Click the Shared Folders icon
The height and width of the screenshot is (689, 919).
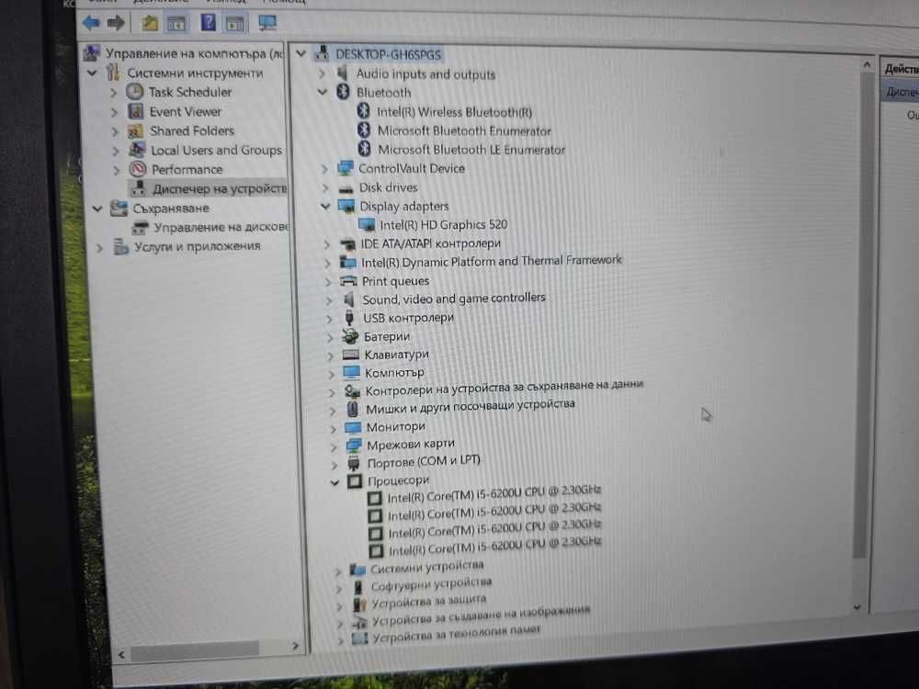tap(135, 130)
